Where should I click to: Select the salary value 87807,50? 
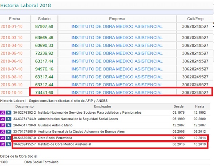(x=44, y=27)
